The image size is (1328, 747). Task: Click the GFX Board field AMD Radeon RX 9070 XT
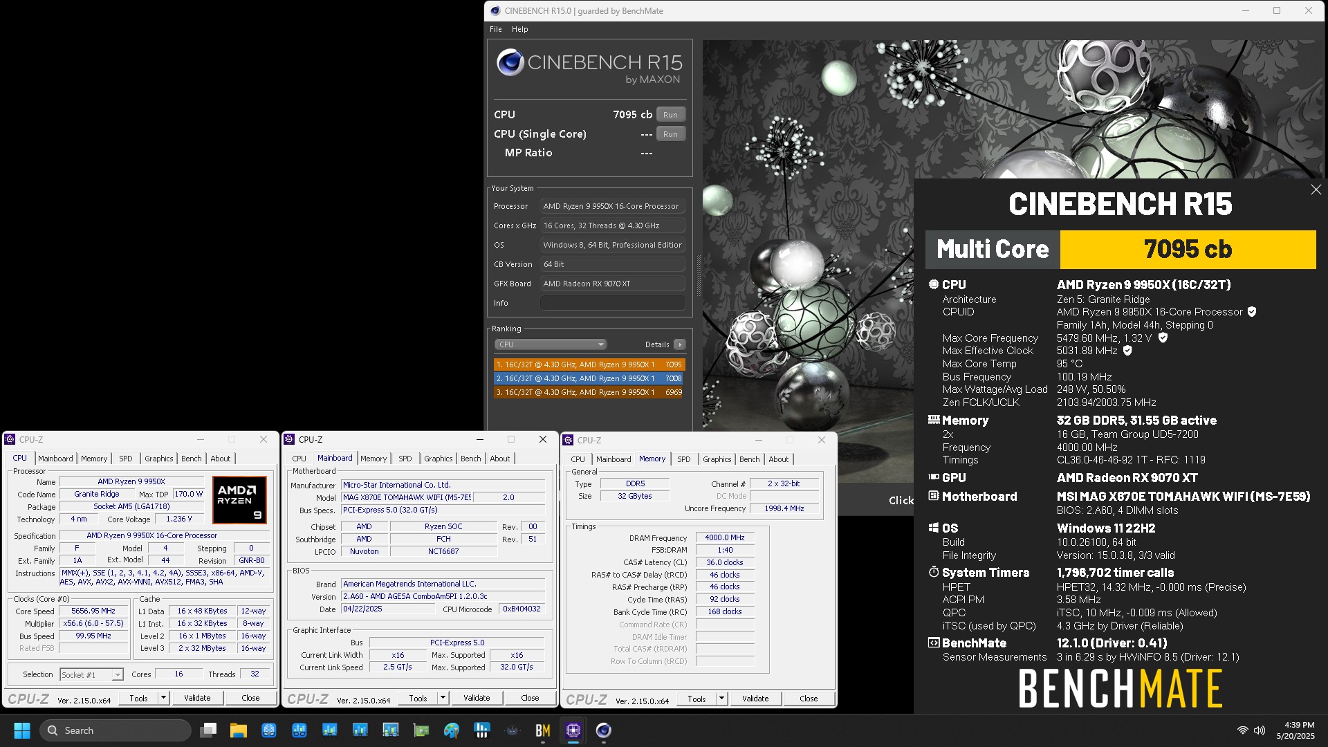(613, 284)
